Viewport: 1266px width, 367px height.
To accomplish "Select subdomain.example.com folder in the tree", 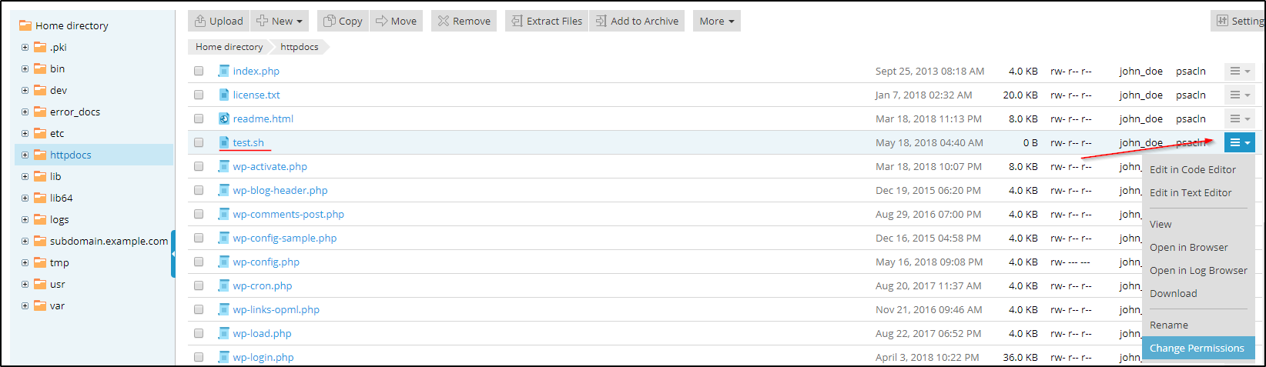I will (x=109, y=241).
